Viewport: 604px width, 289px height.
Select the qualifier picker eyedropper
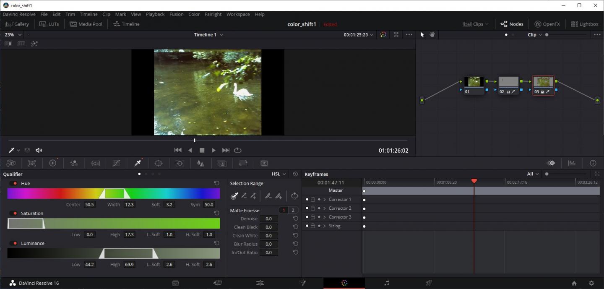tap(234, 196)
